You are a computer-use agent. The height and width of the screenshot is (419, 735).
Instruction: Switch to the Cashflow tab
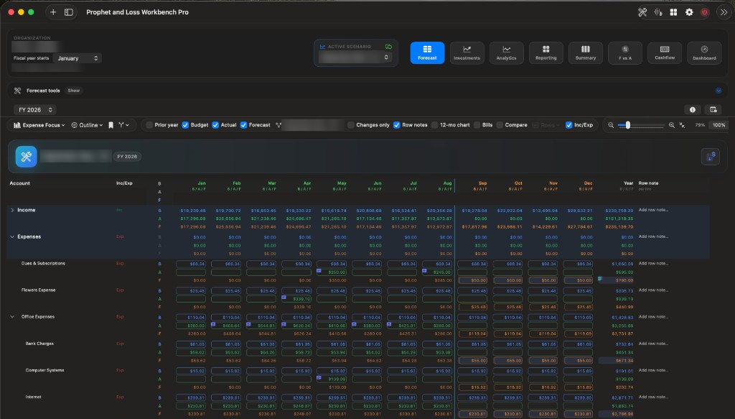pyautogui.click(x=665, y=52)
